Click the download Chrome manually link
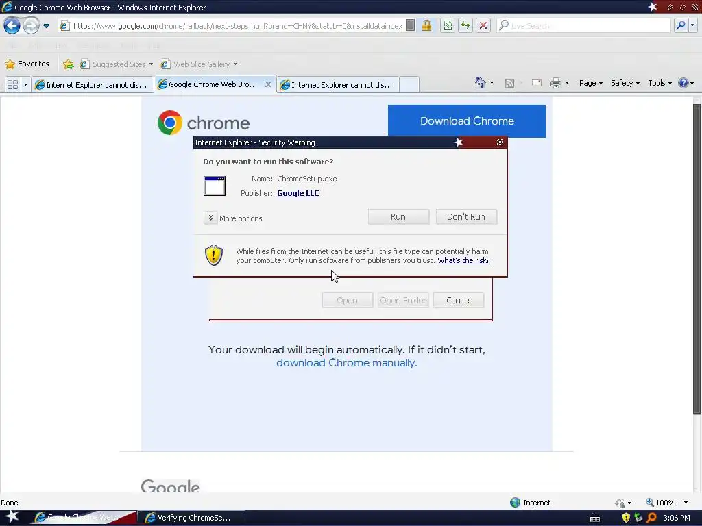702x526 pixels. tap(346, 363)
